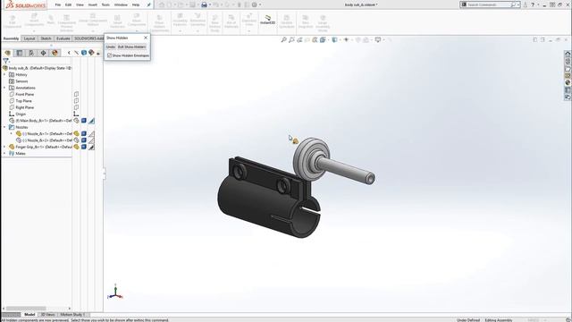Open the PropertyManager tab icon
This screenshot has width=572, height=322.
[x=20, y=53]
